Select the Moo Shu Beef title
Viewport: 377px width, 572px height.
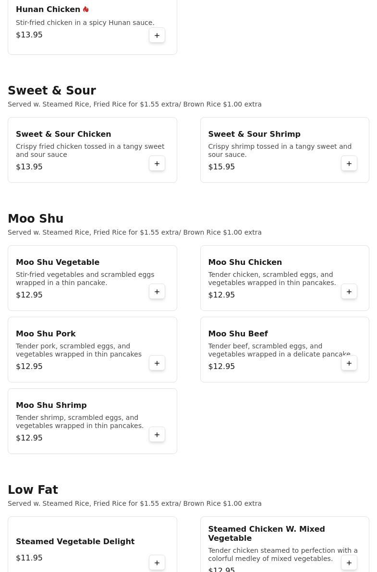tap(238, 334)
